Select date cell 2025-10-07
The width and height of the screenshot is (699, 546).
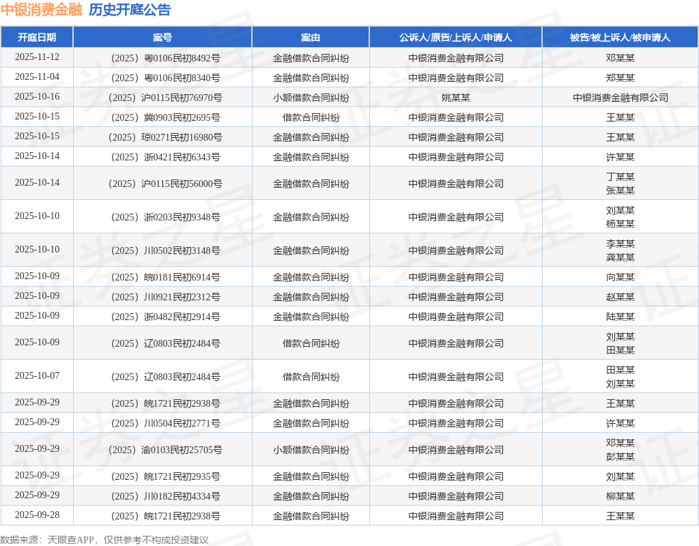point(37,376)
